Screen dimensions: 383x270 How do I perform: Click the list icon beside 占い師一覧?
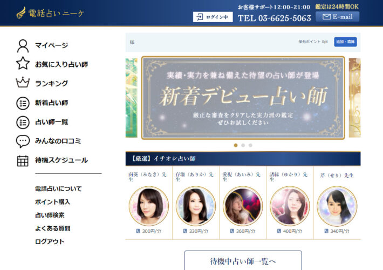click(23, 122)
